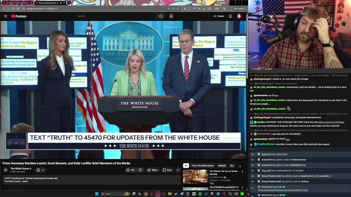
Task: Click the video title text
Action: click(x=66, y=163)
